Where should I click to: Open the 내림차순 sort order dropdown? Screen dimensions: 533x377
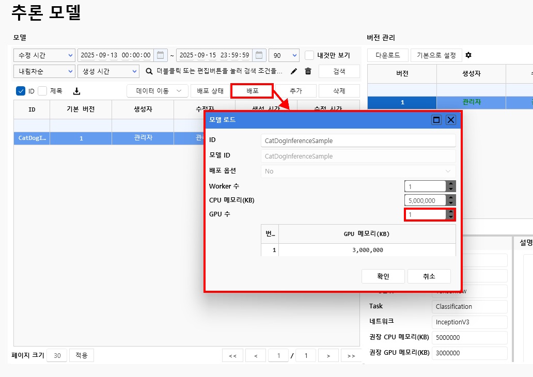click(x=44, y=71)
